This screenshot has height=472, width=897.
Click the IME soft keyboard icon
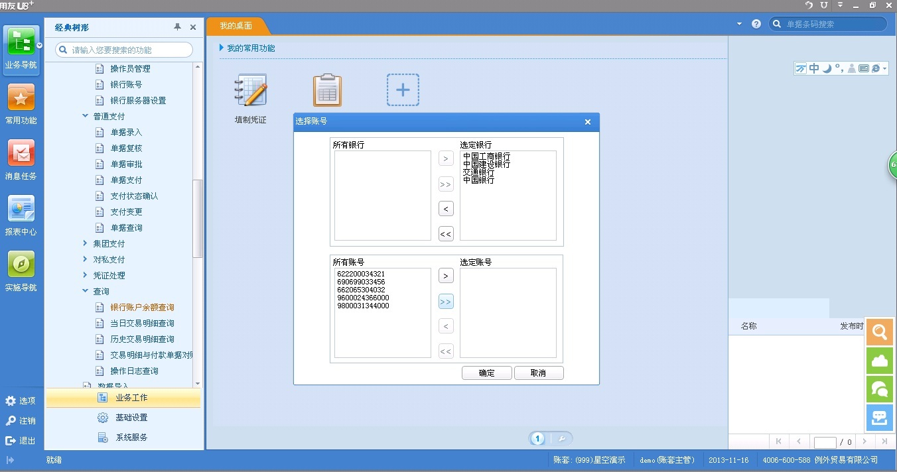tap(864, 68)
